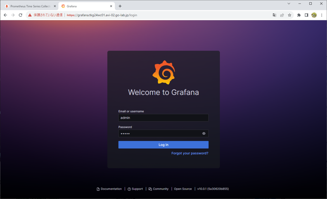The height and width of the screenshot is (199, 327).
Task: Focus the Email or username field
Action: 163,118
